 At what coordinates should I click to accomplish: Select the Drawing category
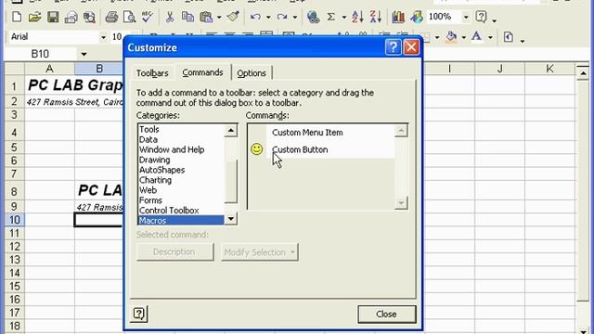(181, 160)
